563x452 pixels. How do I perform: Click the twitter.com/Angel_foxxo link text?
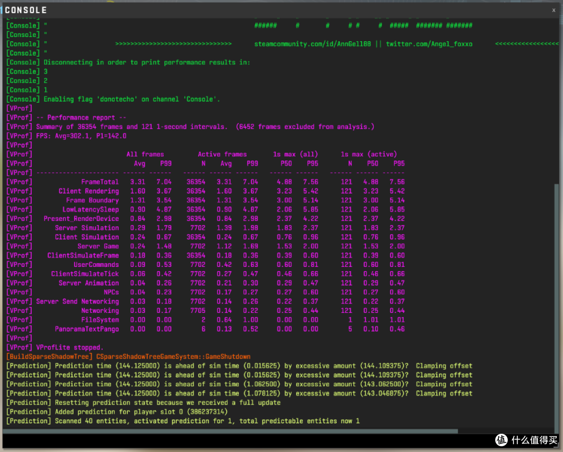tap(429, 44)
